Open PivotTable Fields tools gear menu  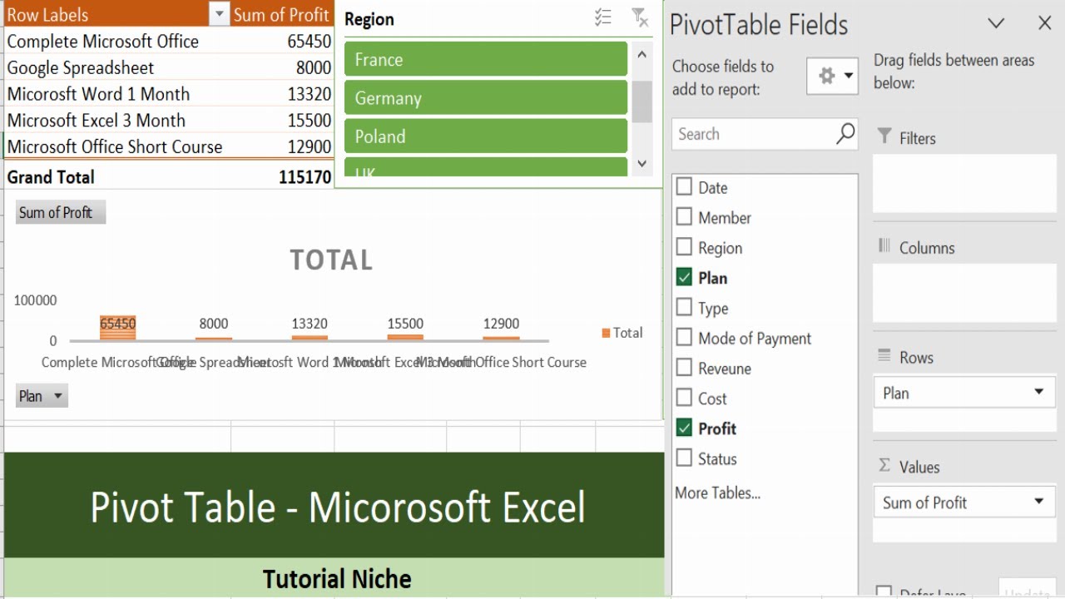coord(832,77)
